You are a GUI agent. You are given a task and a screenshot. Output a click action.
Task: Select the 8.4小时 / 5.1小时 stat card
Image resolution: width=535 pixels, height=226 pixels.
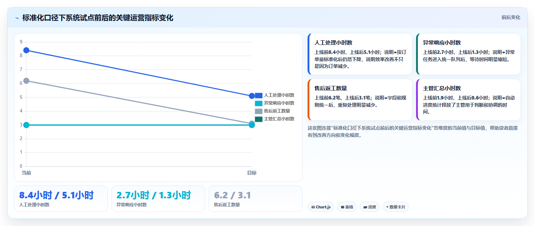(61, 199)
